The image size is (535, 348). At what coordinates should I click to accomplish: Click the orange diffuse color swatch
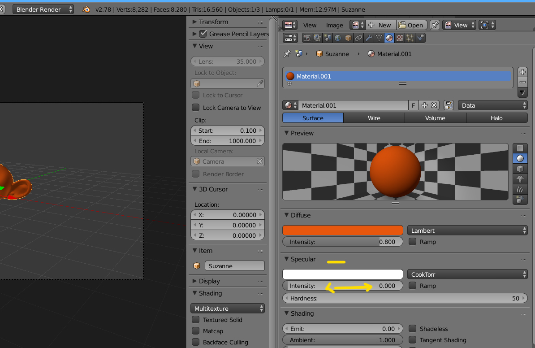pyautogui.click(x=342, y=231)
